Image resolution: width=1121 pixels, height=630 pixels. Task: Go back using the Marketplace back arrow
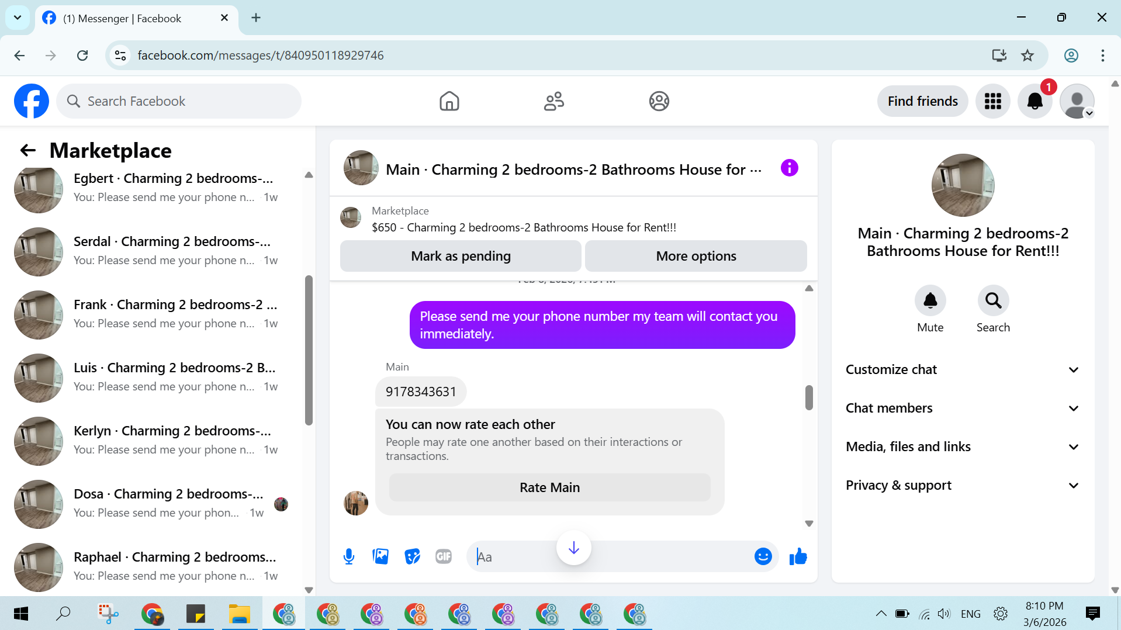(x=27, y=150)
